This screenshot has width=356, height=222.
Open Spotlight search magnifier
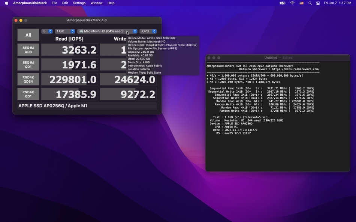click(x=310, y=3)
